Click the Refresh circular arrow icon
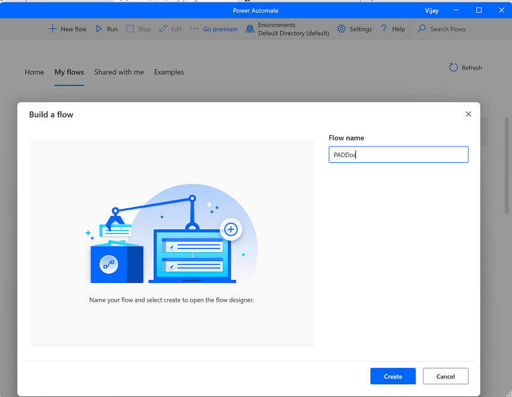Image resolution: width=512 pixels, height=397 pixels. pyautogui.click(x=453, y=68)
